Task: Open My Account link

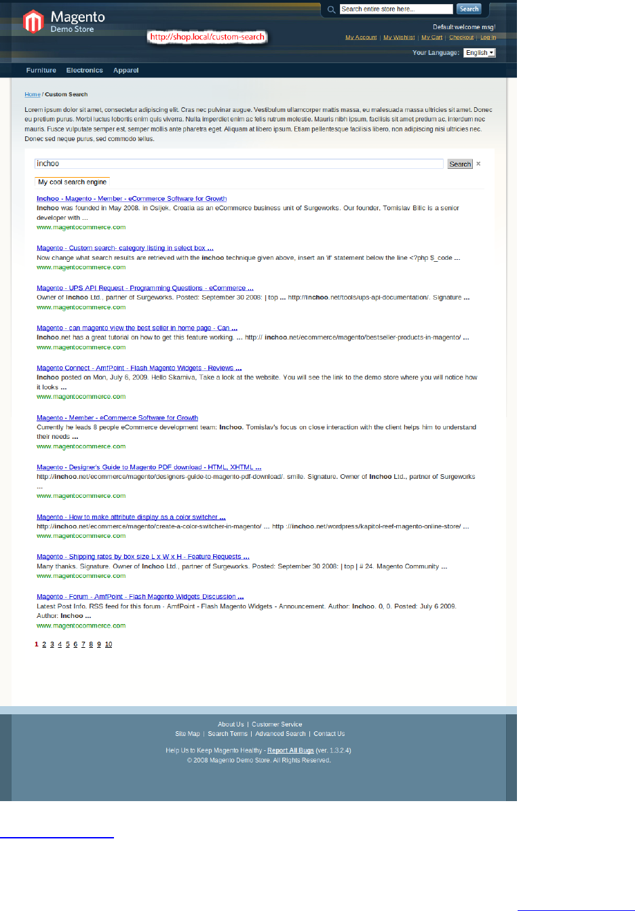Action: [x=361, y=37]
